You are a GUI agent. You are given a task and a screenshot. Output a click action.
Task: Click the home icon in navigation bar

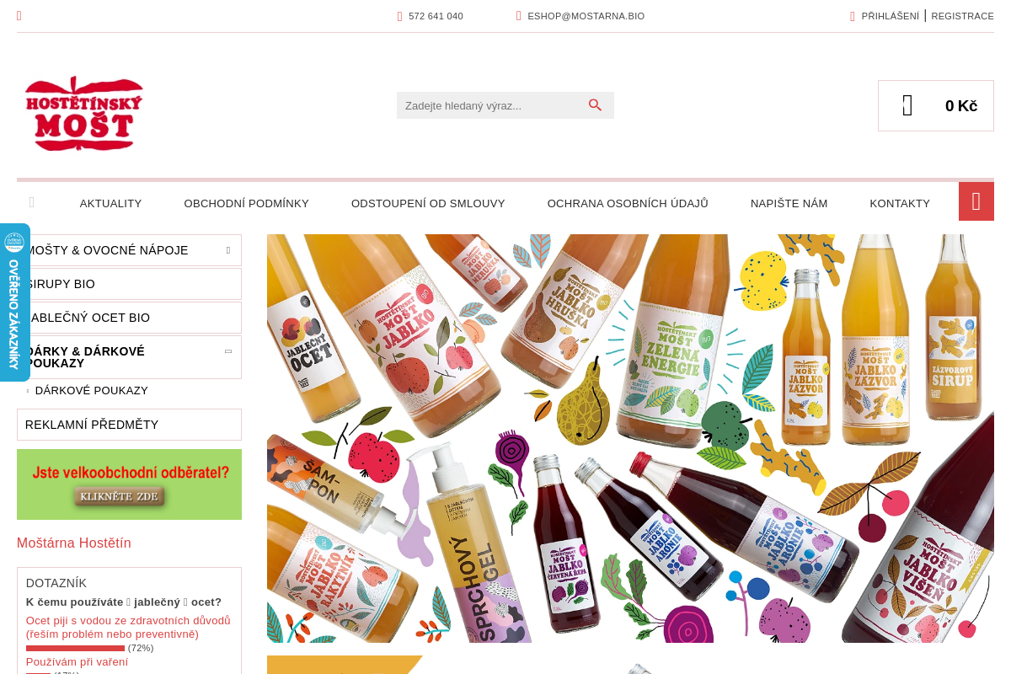pyautogui.click(x=32, y=202)
